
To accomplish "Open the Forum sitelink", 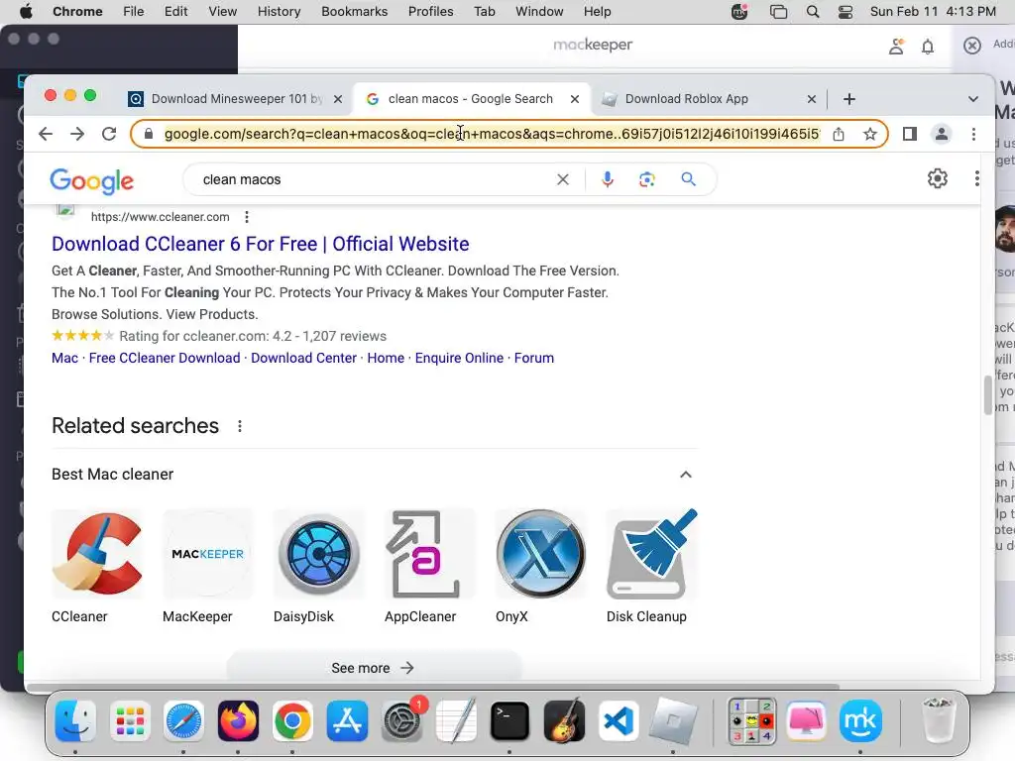I will pos(534,358).
